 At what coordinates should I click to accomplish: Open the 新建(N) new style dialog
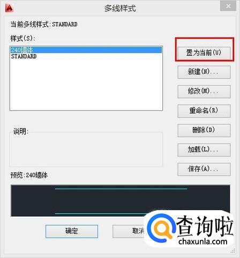pos(204,72)
